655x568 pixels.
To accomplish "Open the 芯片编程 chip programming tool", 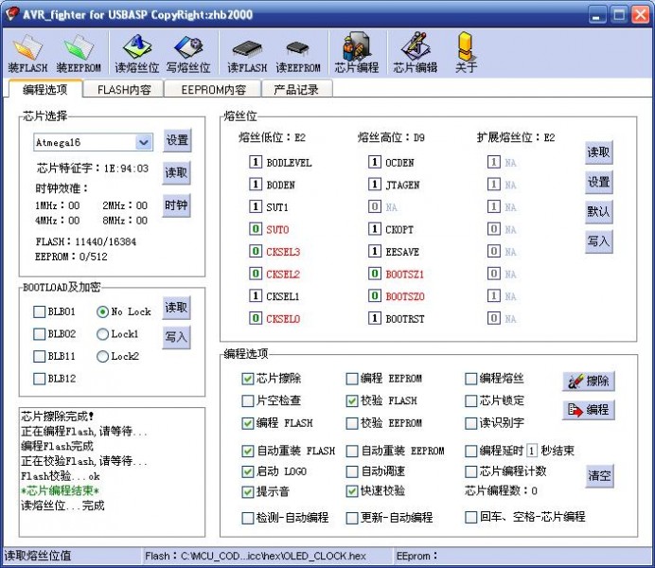I will click(x=357, y=53).
